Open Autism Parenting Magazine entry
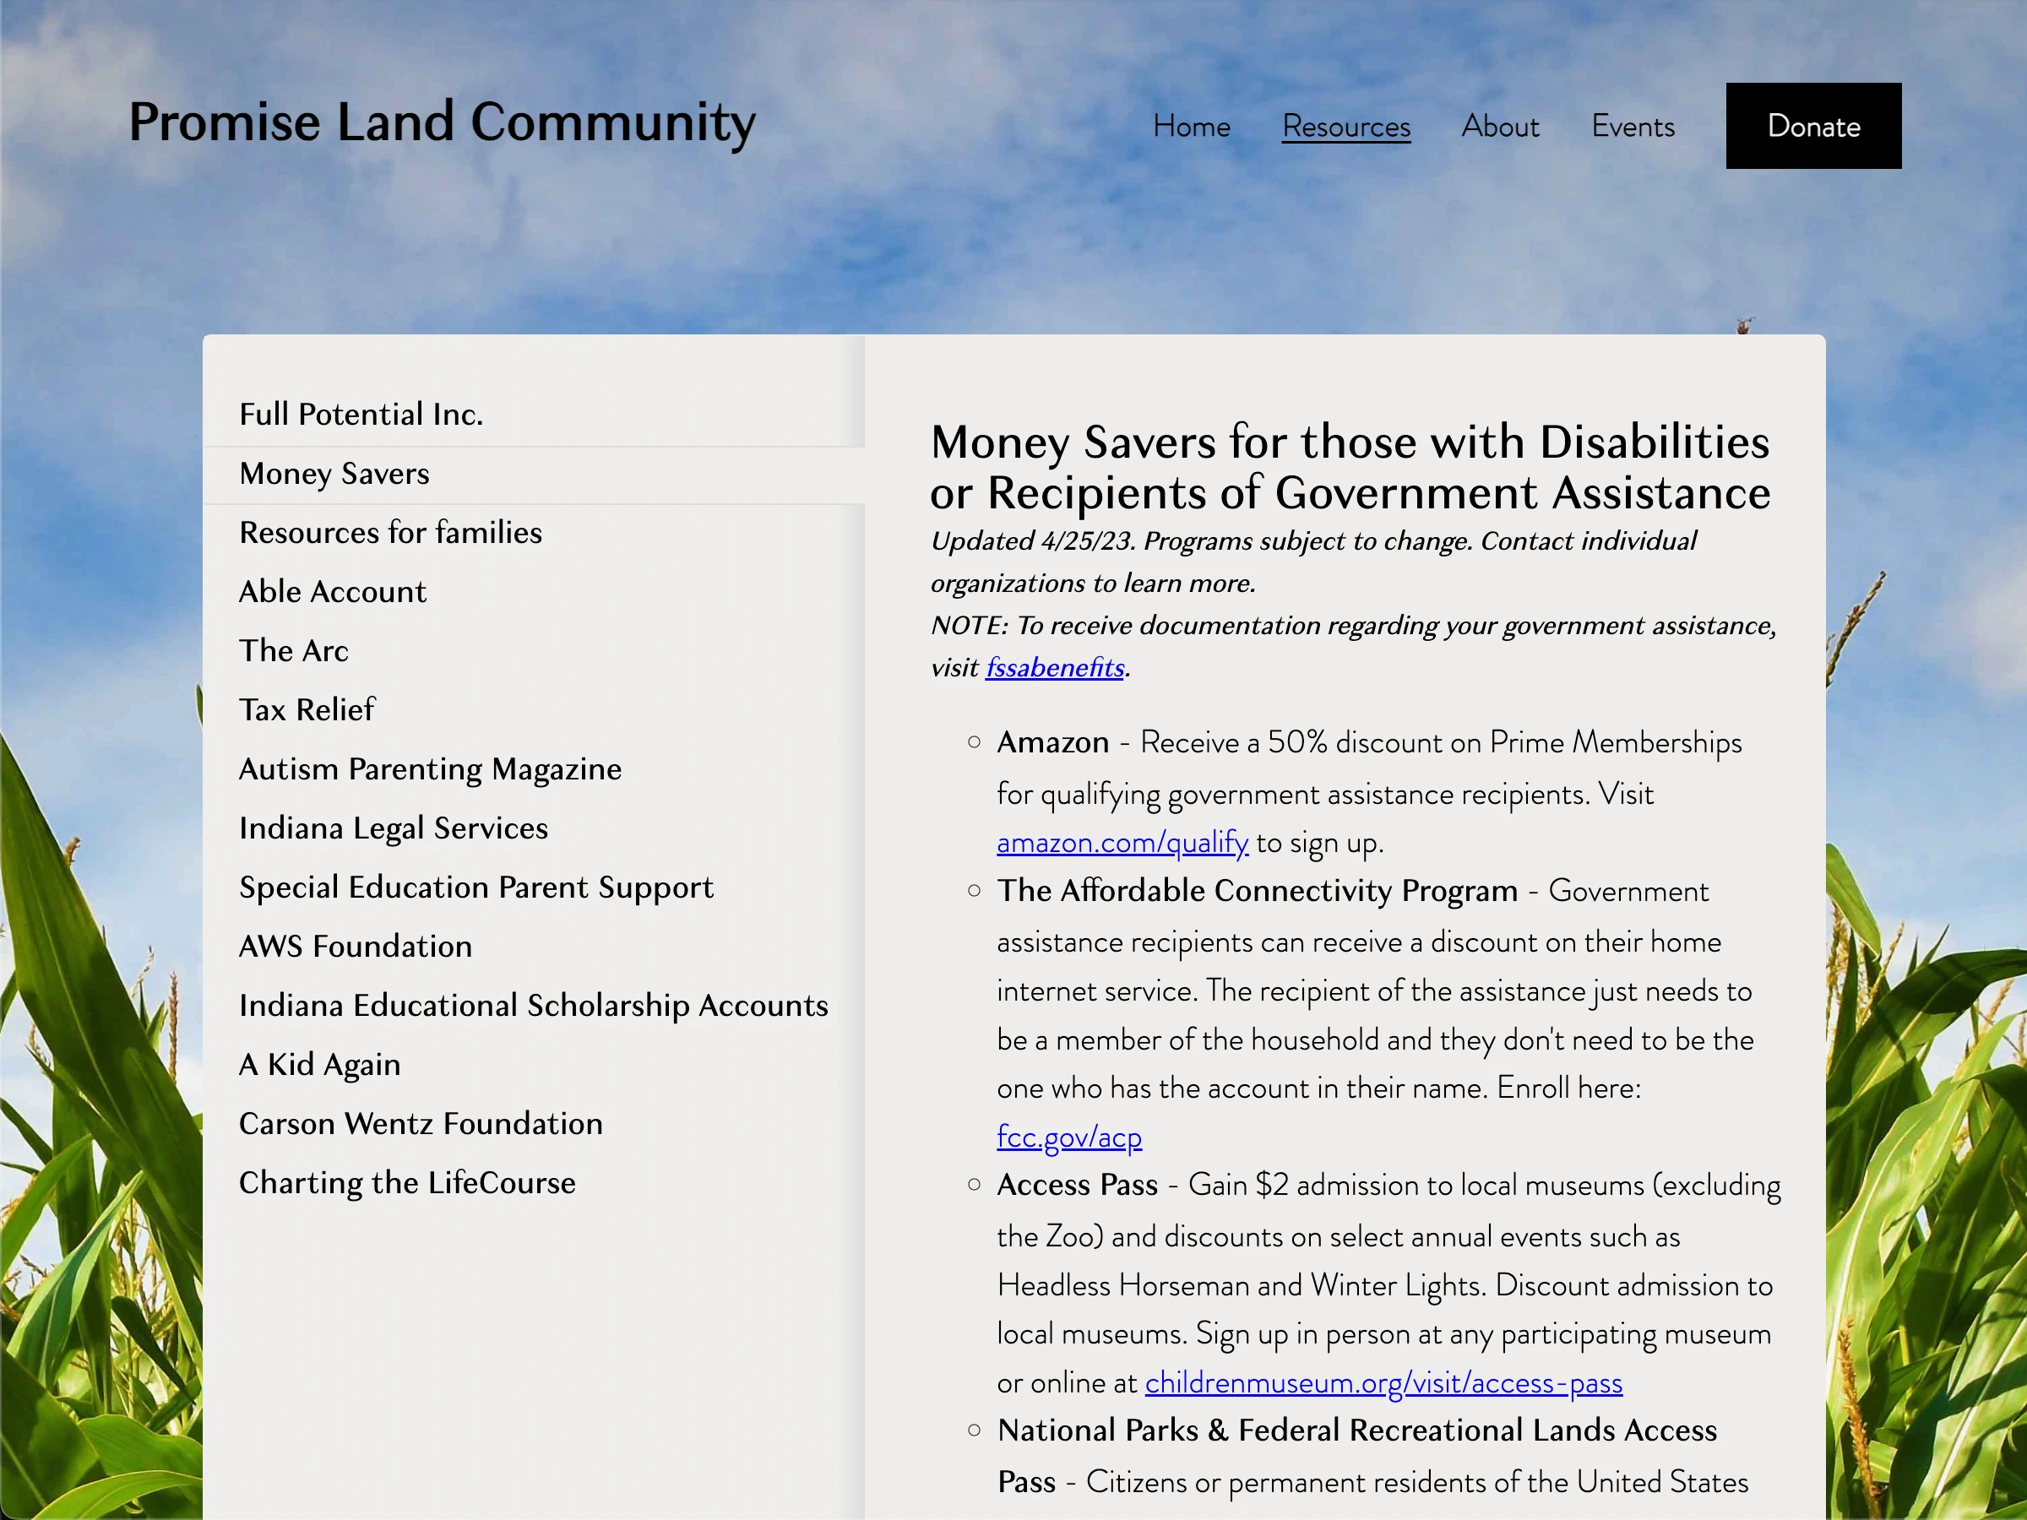 point(430,768)
